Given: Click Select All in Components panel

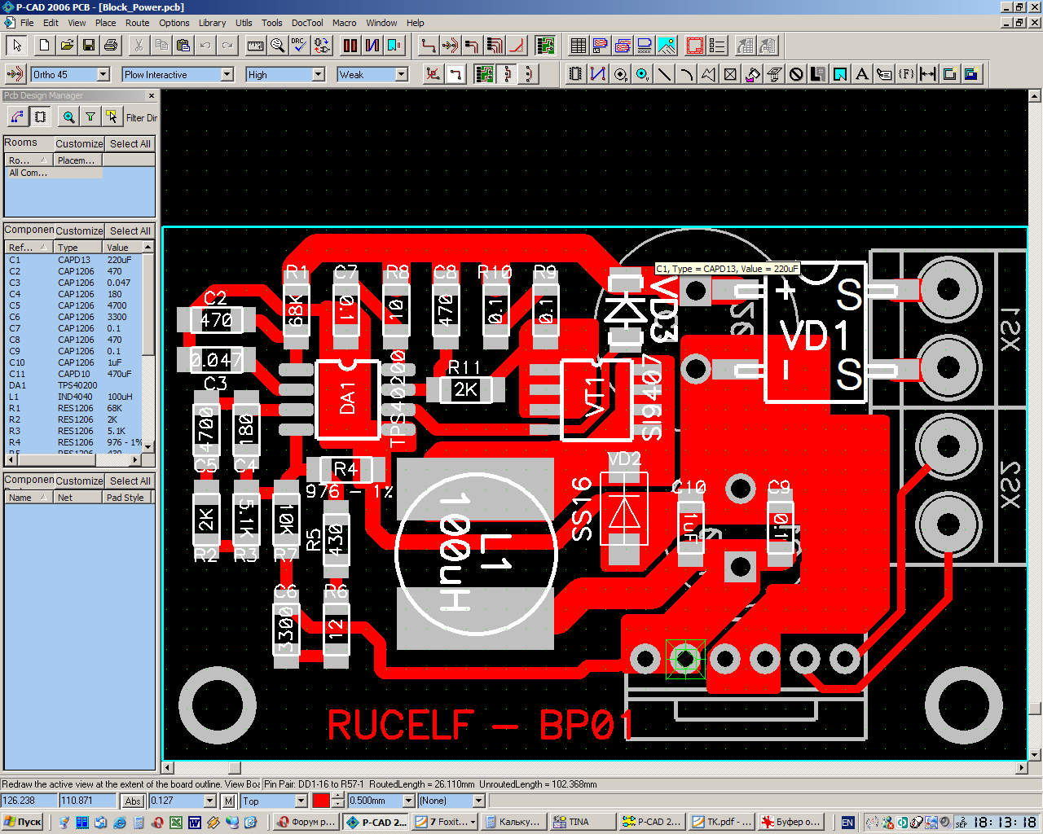Looking at the screenshot, I should click(x=130, y=231).
